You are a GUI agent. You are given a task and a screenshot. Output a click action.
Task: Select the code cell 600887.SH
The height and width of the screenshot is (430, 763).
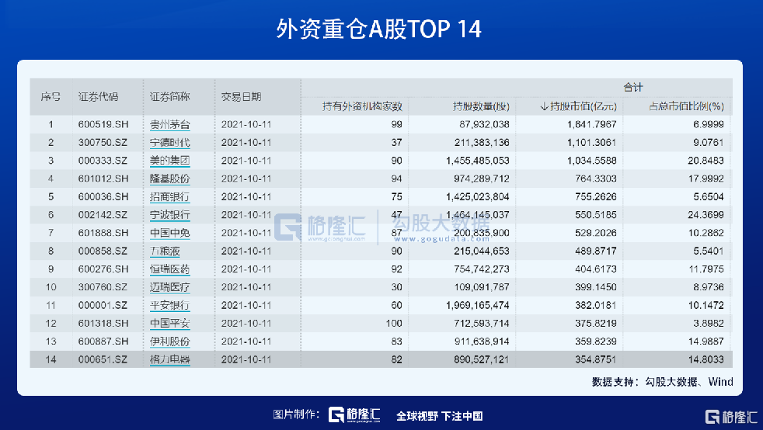point(103,342)
